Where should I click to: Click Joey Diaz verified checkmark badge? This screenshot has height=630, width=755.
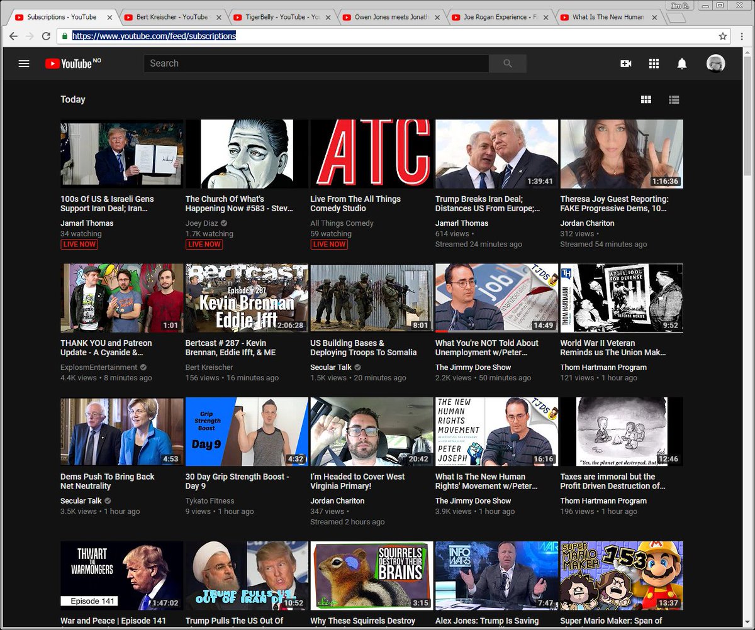point(224,223)
